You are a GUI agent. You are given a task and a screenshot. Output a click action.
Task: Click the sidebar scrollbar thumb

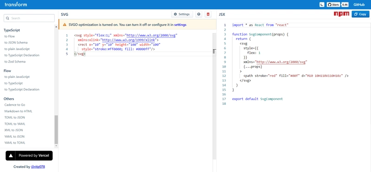coord(56,130)
